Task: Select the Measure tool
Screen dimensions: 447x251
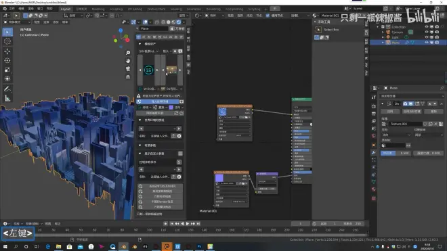Action: pos(7,98)
